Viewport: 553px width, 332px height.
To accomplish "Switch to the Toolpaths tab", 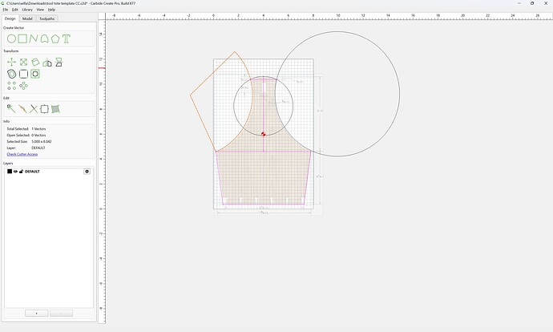I will [x=47, y=18].
